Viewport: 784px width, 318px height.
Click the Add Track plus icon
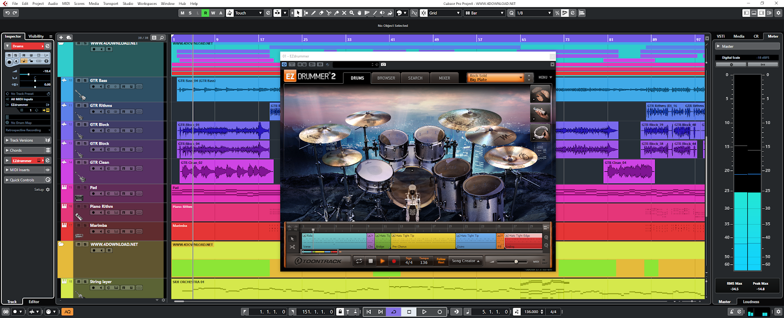pyautogui.click(x=61, y=37)
